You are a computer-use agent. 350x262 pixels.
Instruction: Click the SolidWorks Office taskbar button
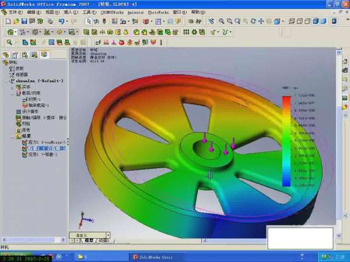click(156, 257)
